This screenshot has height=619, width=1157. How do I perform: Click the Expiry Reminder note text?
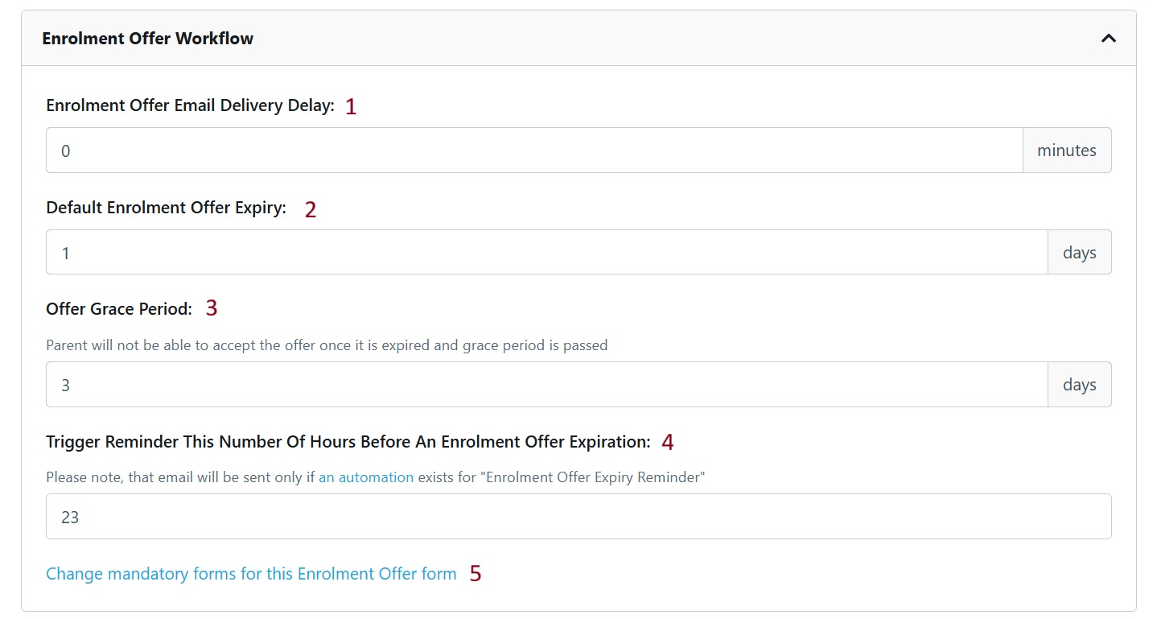374,477
